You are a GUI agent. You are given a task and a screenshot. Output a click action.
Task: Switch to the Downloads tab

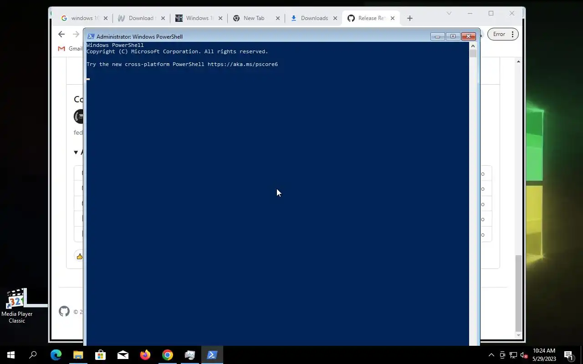pyautogui.click(x=314, y=18)
